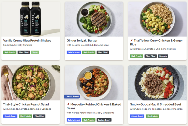Select the Smoky Gouda Mac & Shredded Beef title

[155, 104]
